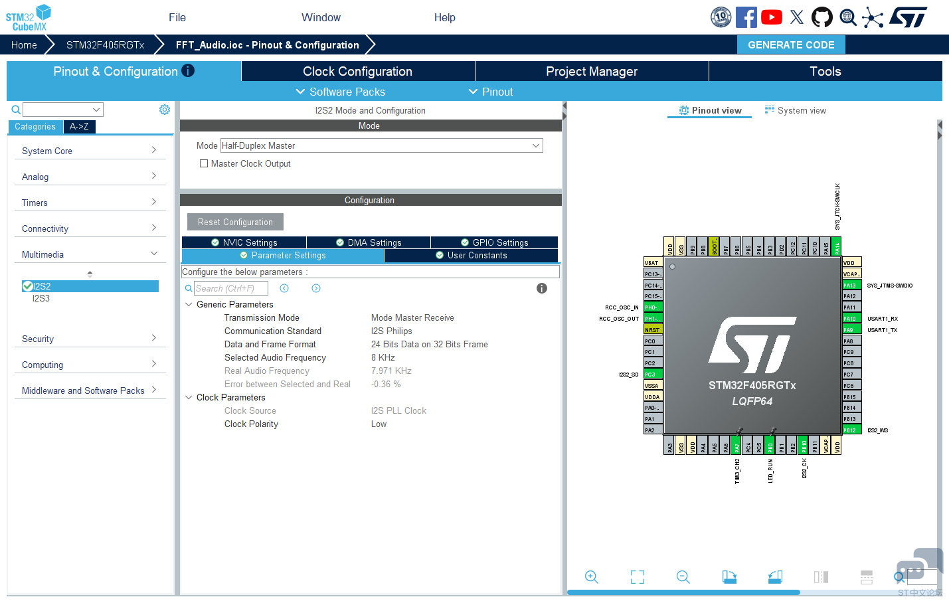Click the PC3 pin labeled I2S2_SD
Screen dimensions: 949x603
(x=653, y=375)
